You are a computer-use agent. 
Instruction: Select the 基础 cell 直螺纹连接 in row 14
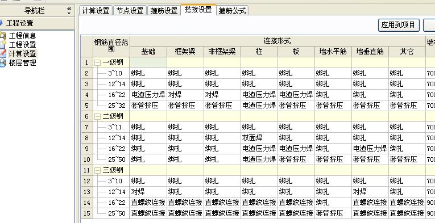pos(148,203)
